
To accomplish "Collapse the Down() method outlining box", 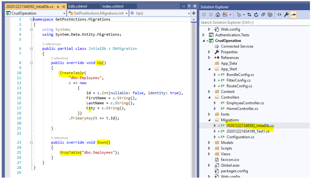I will [x=31, y=142].
